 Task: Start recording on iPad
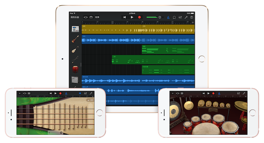point(140,17)
